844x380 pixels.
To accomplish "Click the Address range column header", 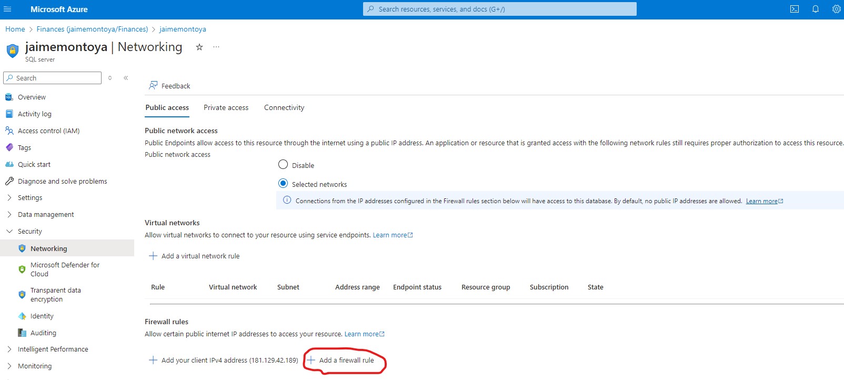I will 357,287.
